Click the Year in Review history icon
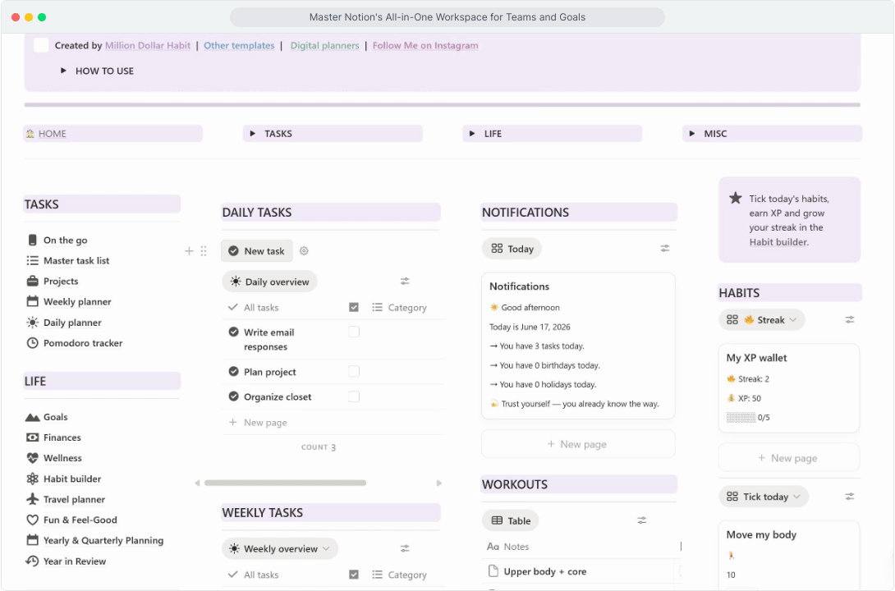Image resolution: width=895 pixels, height=591 pixels. click(33, 561)
